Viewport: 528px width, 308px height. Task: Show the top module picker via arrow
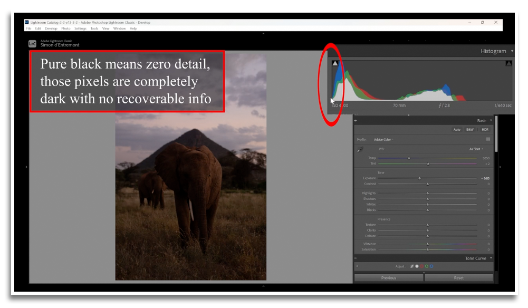click(x=263, y=34)
